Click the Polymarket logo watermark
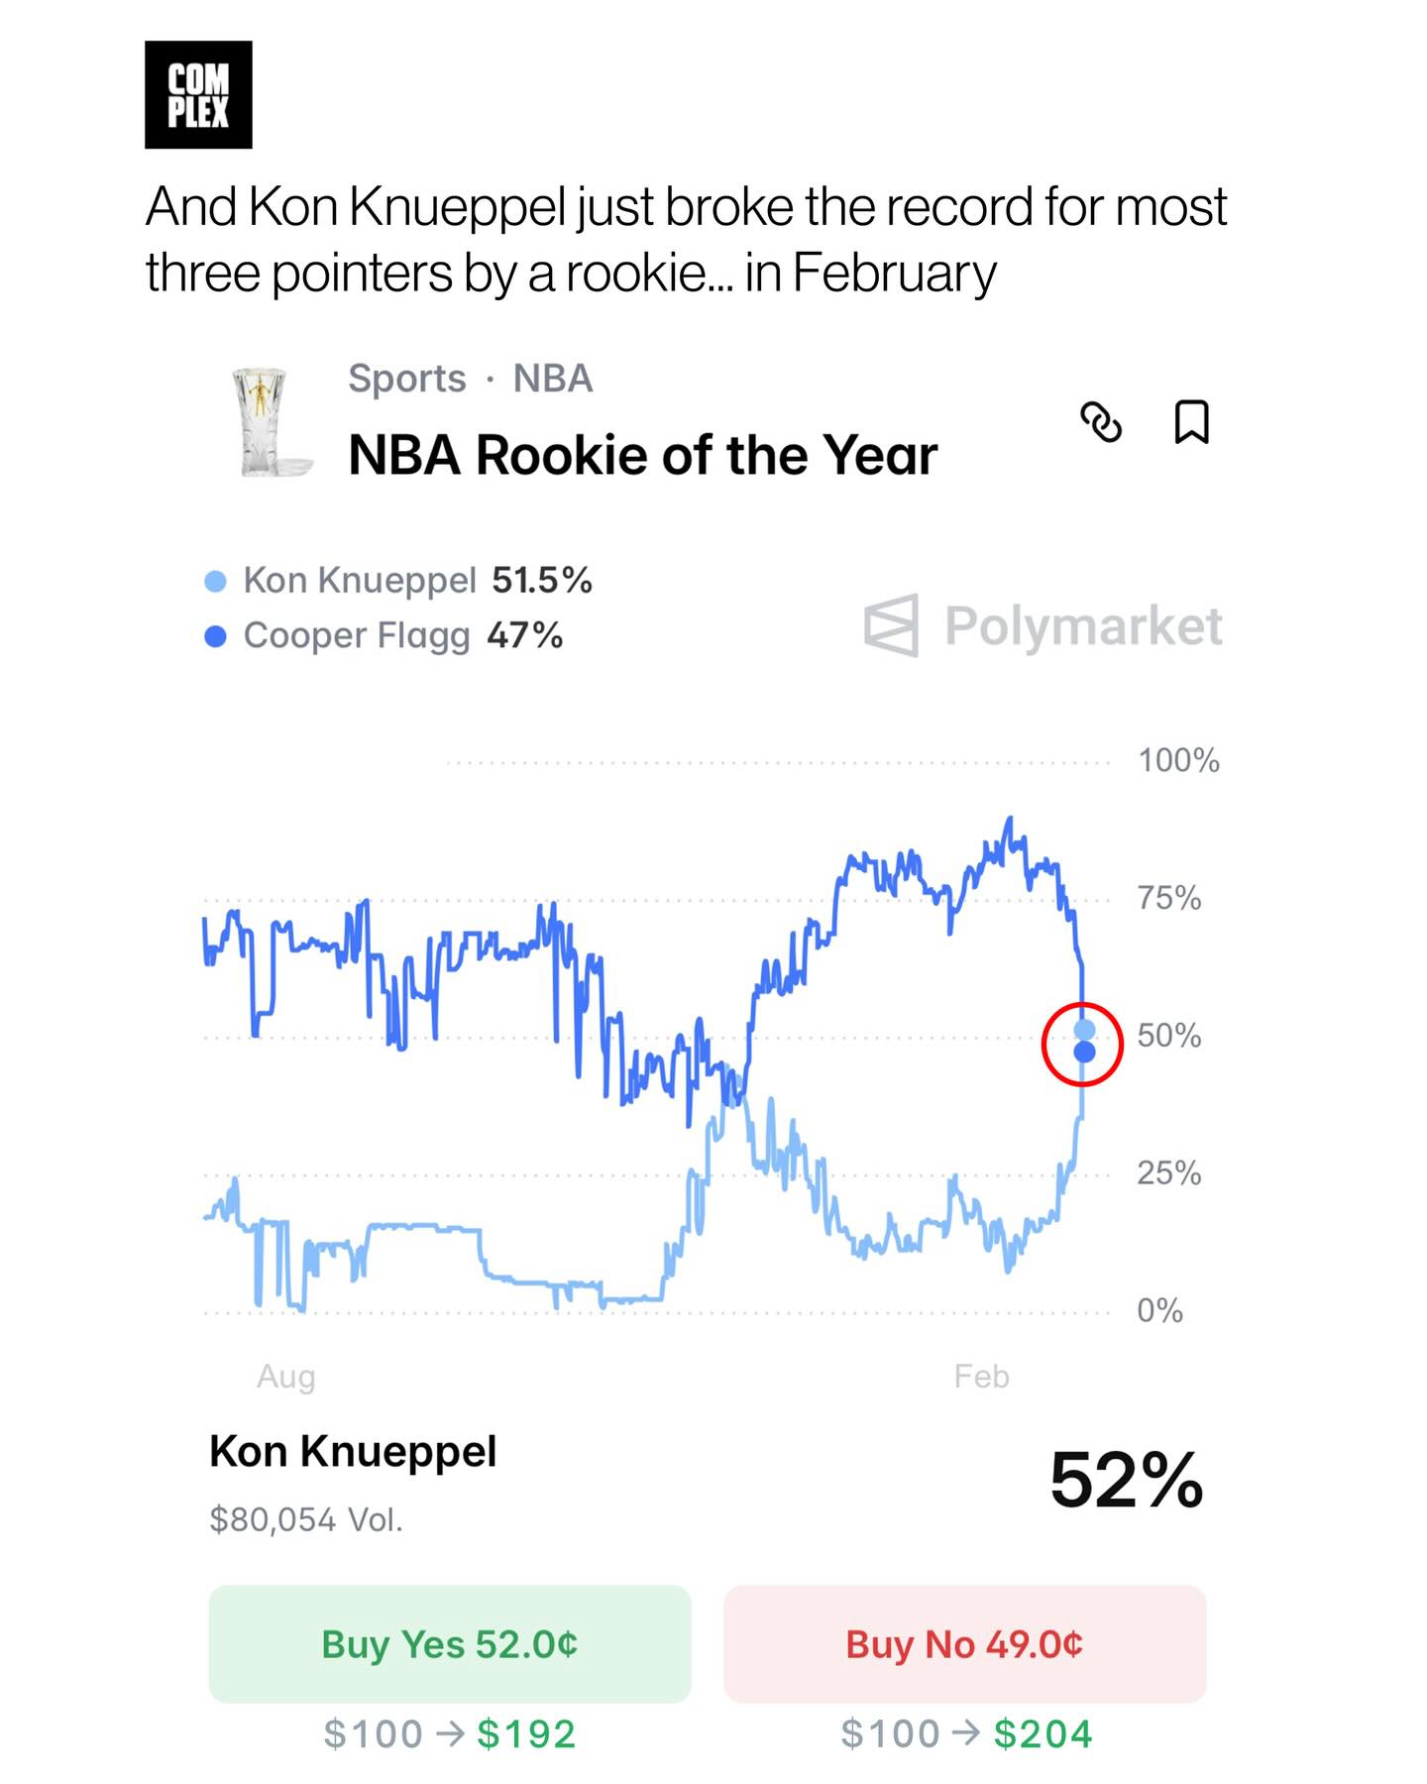1427x1784 pixels. [x=1043, y=625]
